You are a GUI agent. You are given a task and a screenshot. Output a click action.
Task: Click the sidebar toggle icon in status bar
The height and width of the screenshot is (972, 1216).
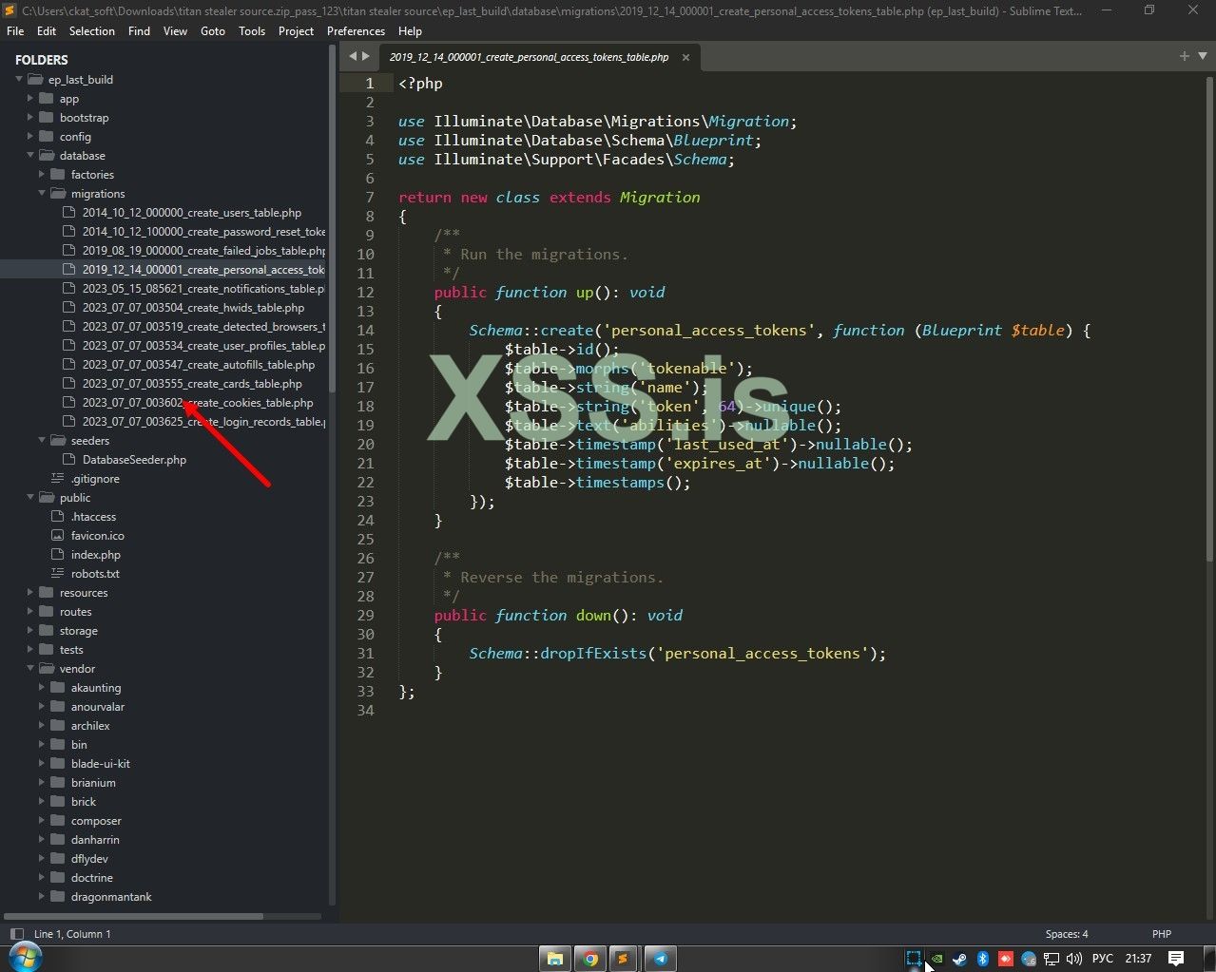(16, 934)
